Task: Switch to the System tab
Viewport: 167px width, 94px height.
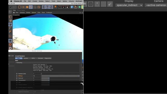Action: pyautogui.click(x=26, y=58)
